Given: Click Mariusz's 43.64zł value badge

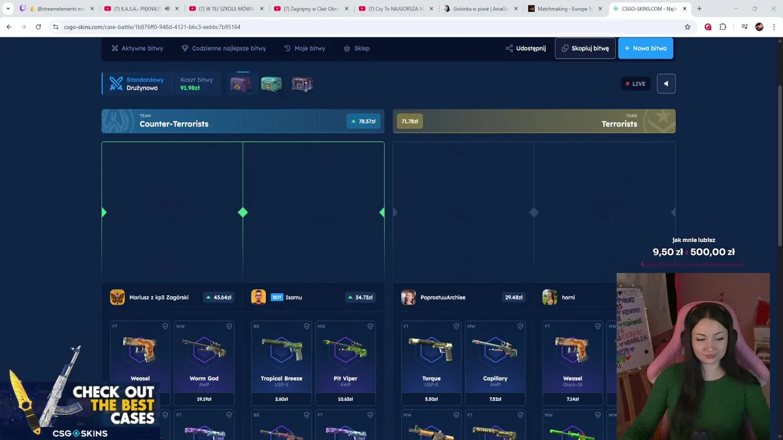Looking at the screenshot, I should point(218,298).
